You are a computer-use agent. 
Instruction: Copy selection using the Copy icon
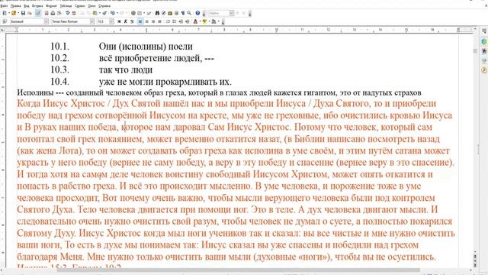pyautogui.click(x=88, y=13)
